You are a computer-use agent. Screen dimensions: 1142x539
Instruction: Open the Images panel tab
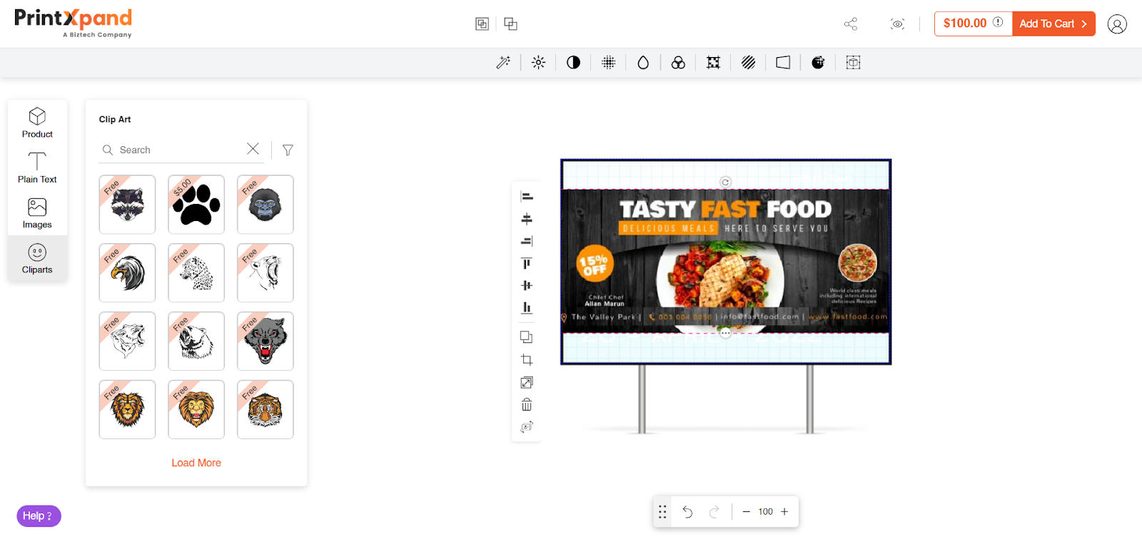pyautogui.click(x=37, y=213)
